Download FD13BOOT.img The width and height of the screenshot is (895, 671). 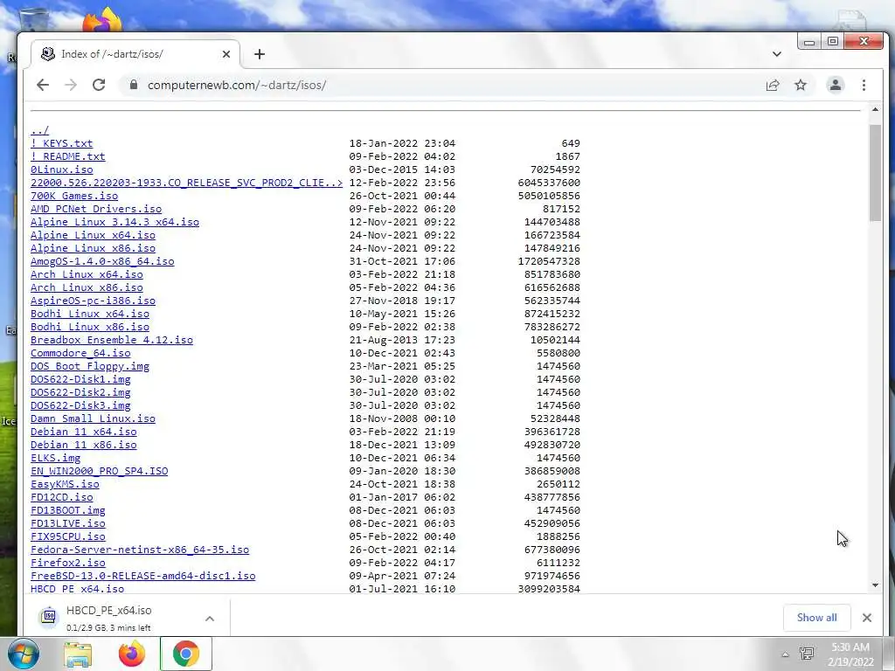point(68,510)
